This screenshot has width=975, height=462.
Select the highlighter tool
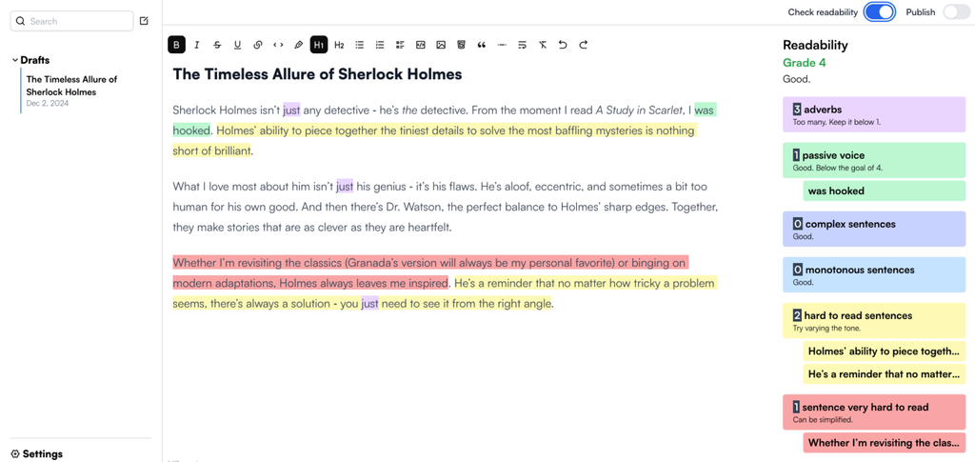tap(298, 45)
